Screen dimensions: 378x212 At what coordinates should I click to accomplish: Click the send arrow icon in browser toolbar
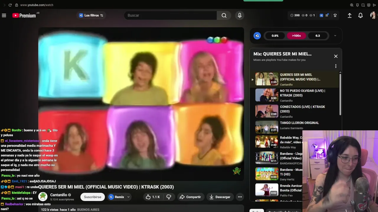(374, 5)
